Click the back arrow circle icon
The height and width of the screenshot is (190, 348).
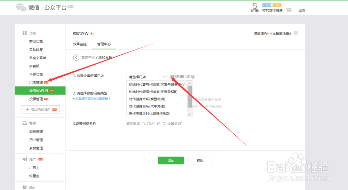[x=76, y=58]
